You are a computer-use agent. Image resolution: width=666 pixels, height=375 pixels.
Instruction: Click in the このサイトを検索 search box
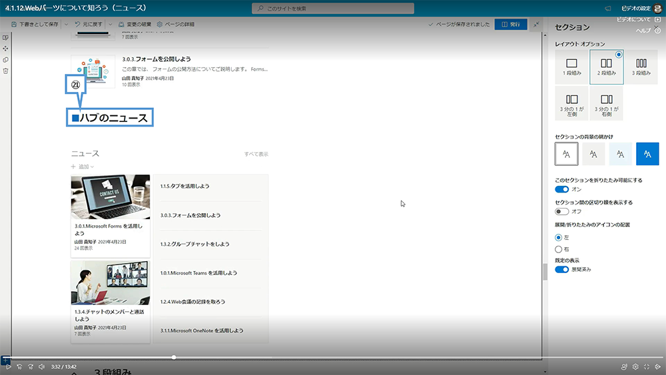click(333, 9)
